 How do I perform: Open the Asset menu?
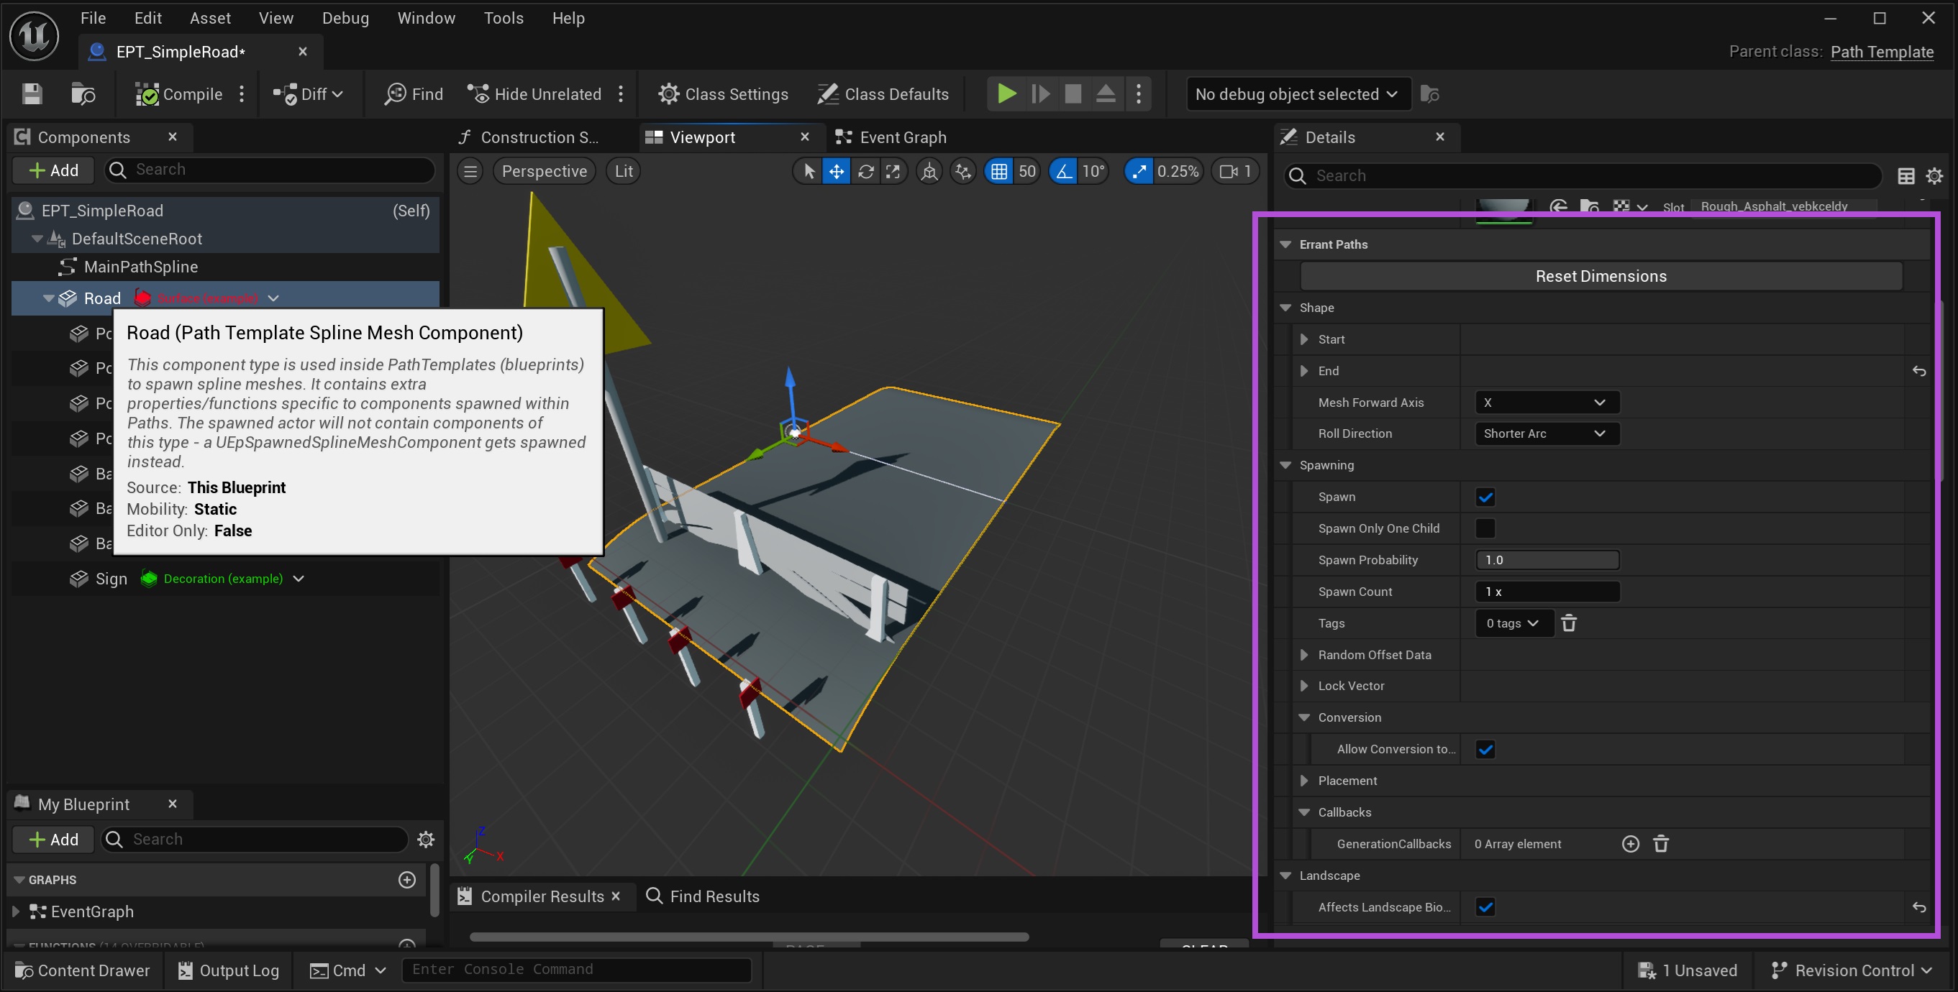(x=210, y=18)
